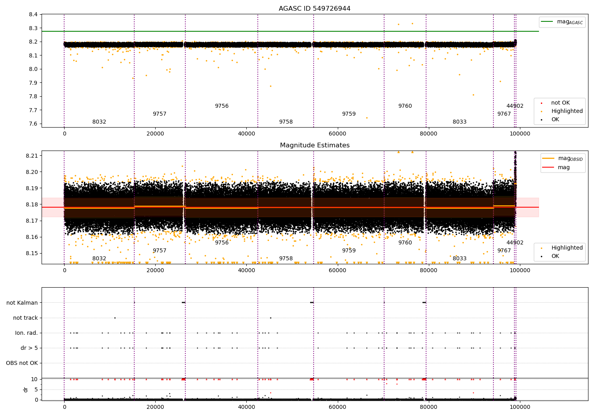
Task: Click the 8.0 y-axis tick label
Action: (34, 69)
